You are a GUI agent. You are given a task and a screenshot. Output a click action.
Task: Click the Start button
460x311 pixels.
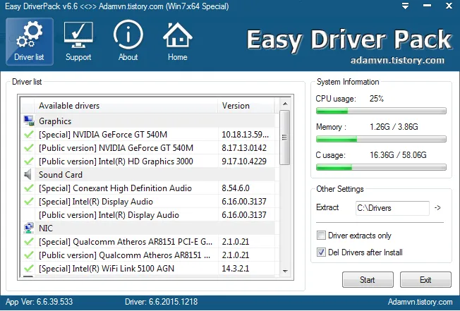tap(368, 280)
